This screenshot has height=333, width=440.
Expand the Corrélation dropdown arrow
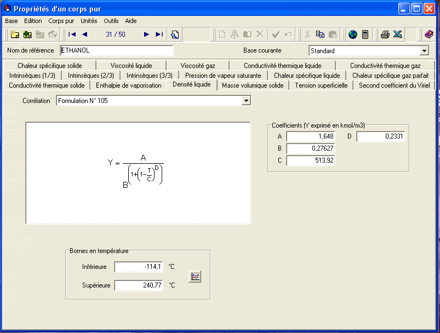[x=246, y=100]
